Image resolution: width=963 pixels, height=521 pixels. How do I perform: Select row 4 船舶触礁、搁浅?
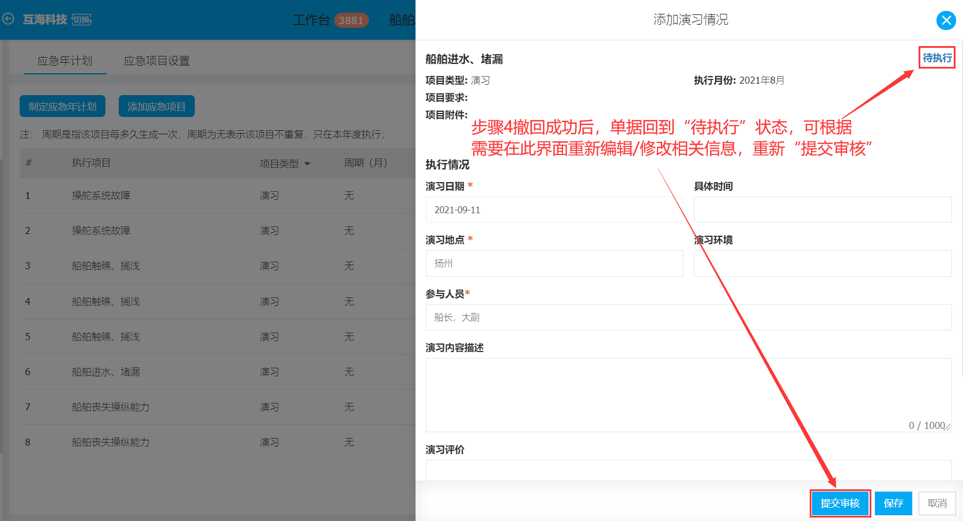pyautogui.click(x=217, y=301)
